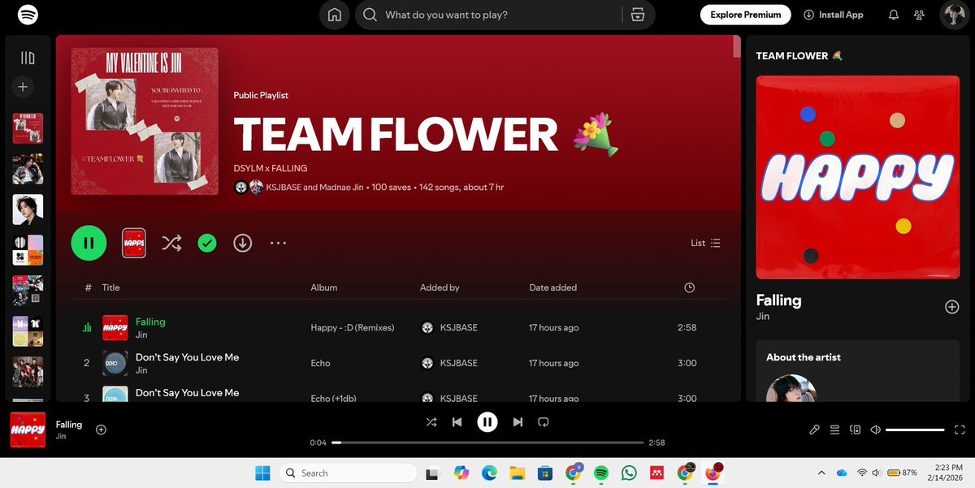Open the Happy - :D (Remixes) album link
Image resolution: width=975 pixels, height=488 pixels.
pyautogui.click(x=352, y=328)
